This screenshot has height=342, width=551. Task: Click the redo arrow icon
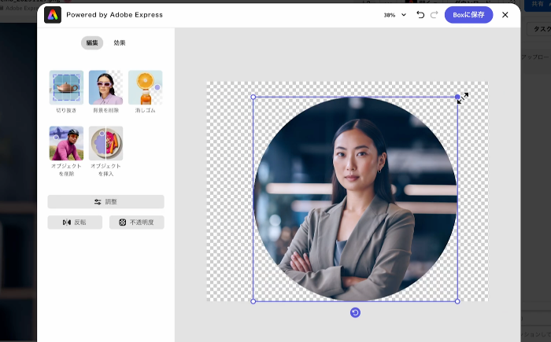click(x=434, y=15)
